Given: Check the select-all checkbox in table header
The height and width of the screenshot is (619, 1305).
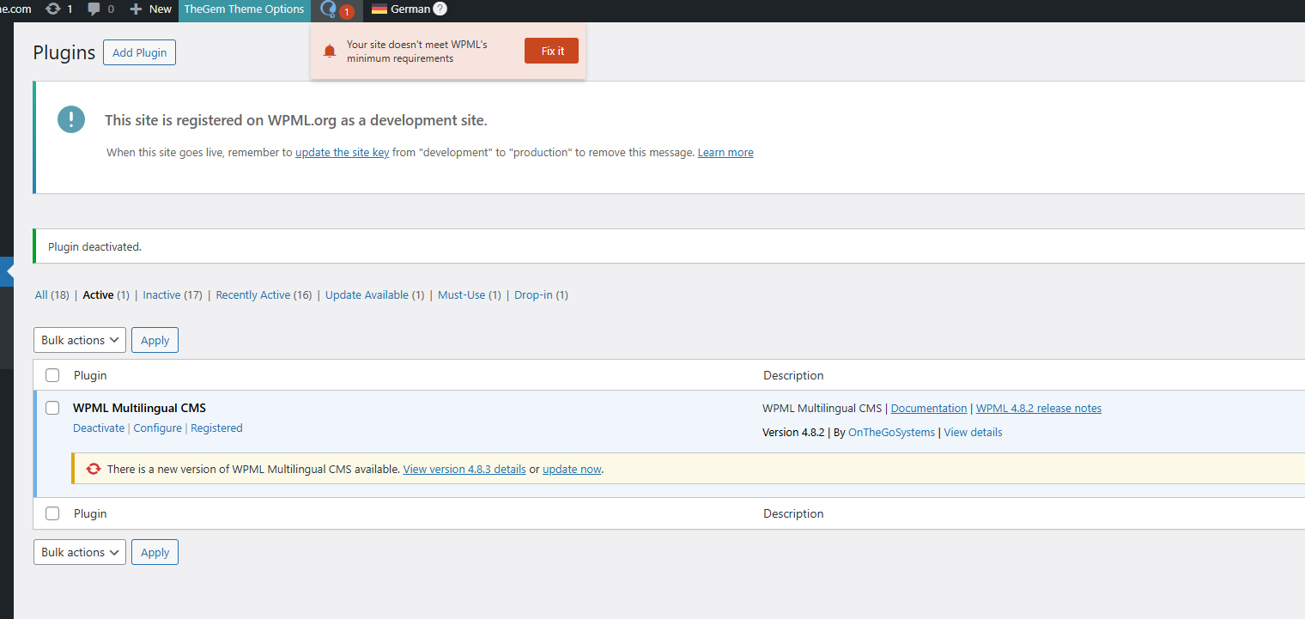Looking at the screenshot, I should tap(52, 375).
